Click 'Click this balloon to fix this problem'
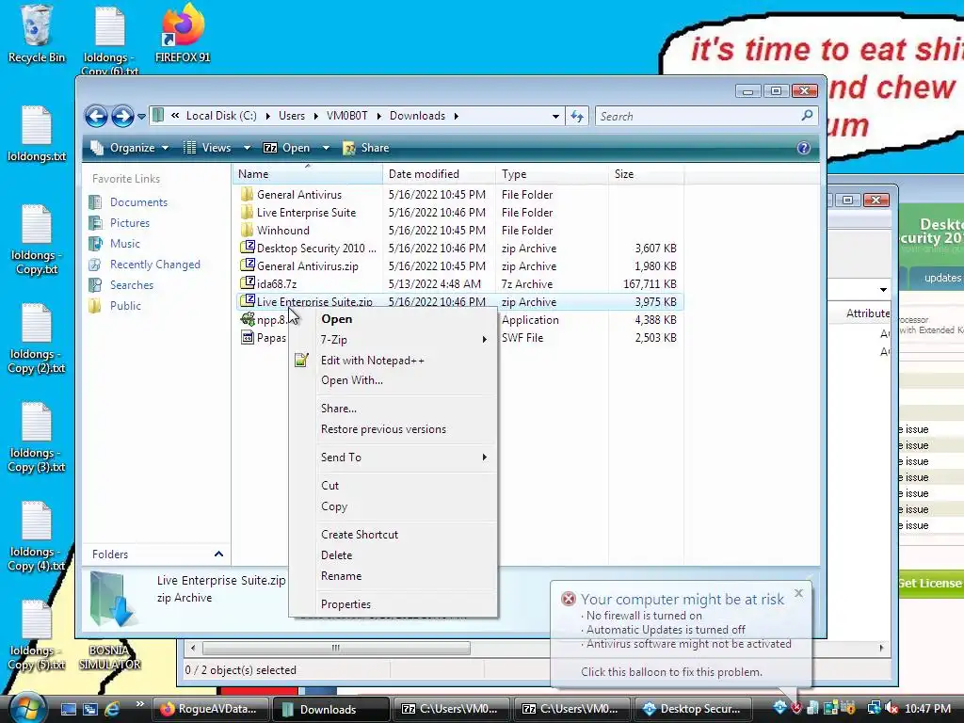This screenshot has height=723, width=964. [671, 672]
